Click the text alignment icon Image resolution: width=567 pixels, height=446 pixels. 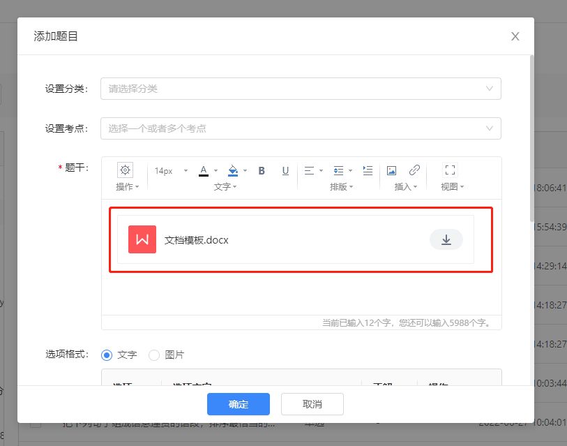(x=310, y=170)
